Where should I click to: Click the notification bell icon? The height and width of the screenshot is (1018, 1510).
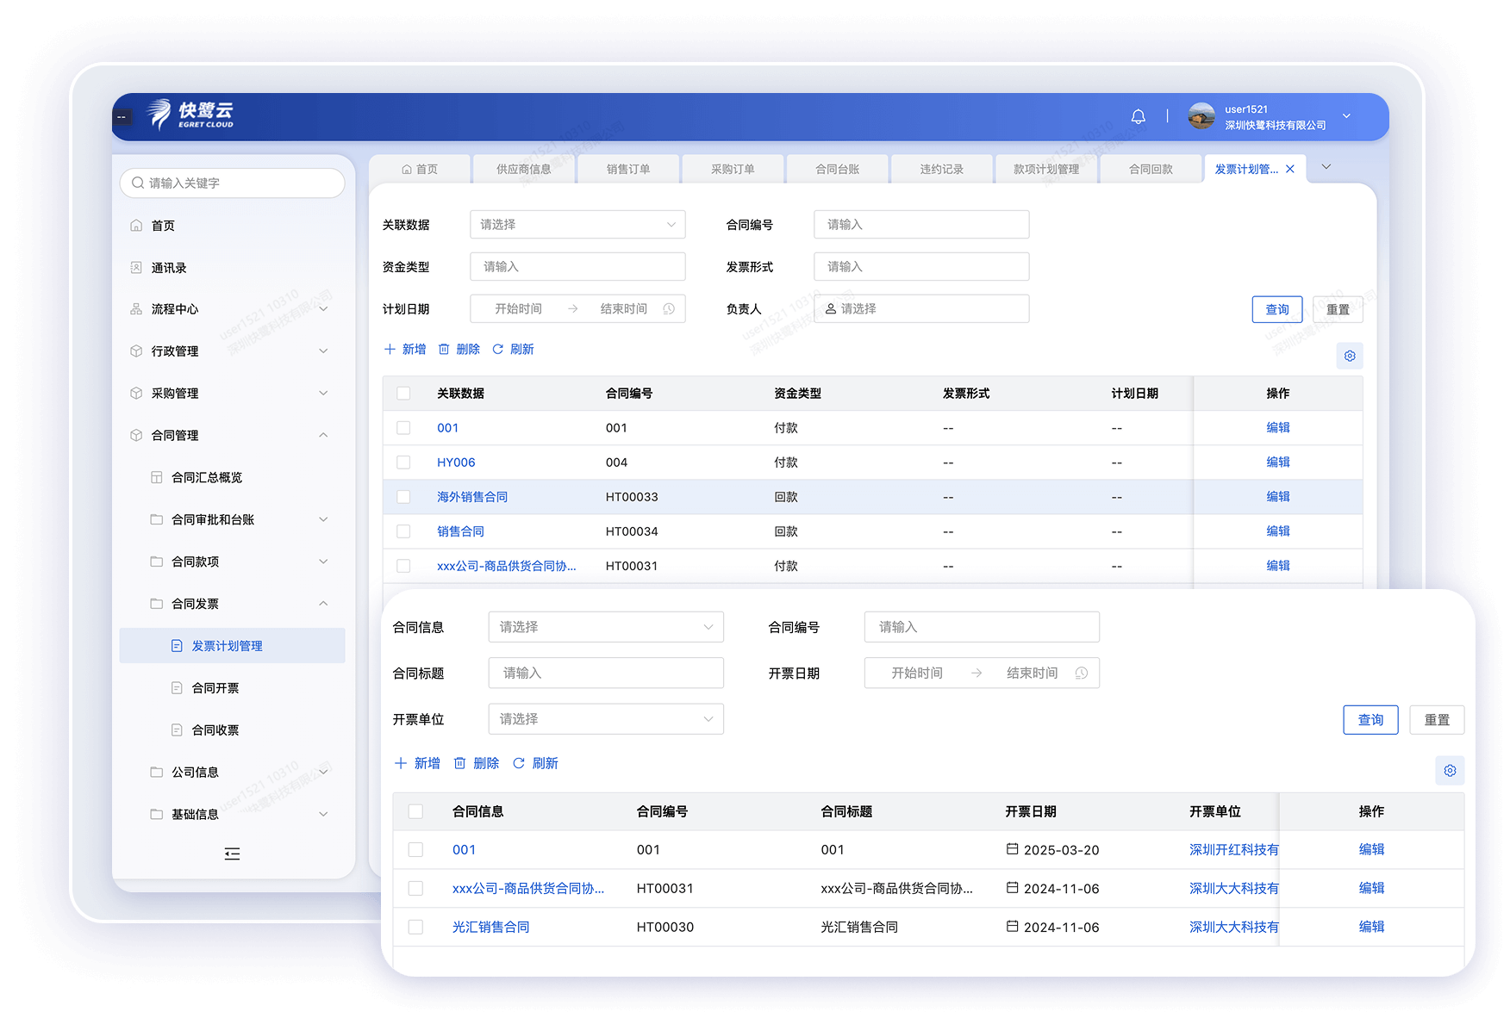point(1138,116)
